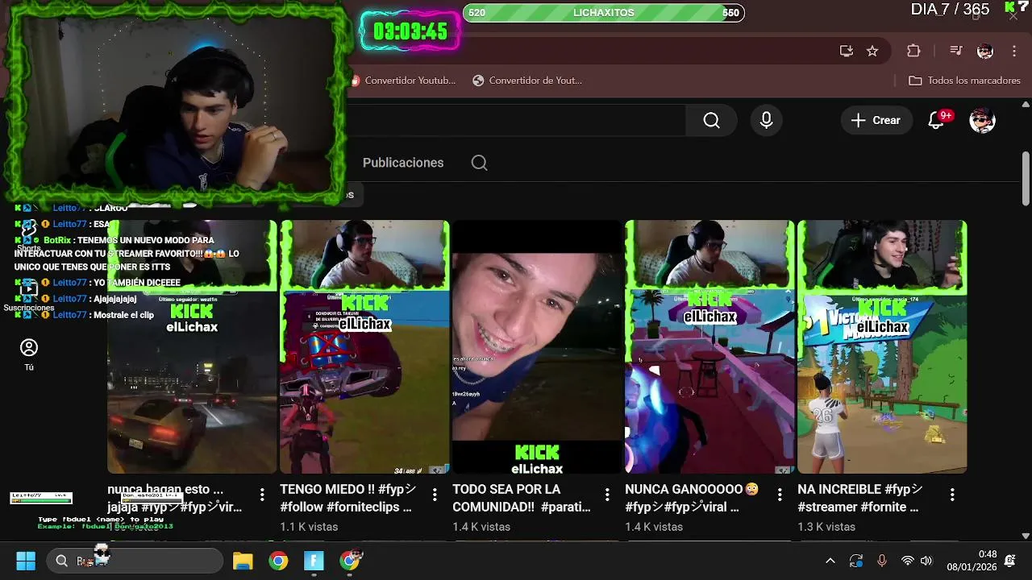This screenshot has width=1032, height=580.
Task: Open the 'nunca hagan esto' short thumbnail
Action: pyautogui.click(x=192, y=347)
